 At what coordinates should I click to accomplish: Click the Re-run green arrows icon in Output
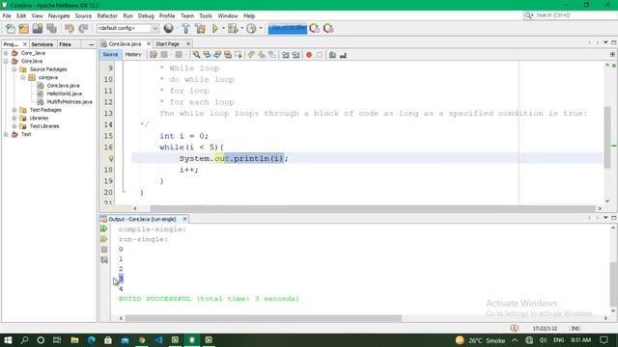pos(104,228)
